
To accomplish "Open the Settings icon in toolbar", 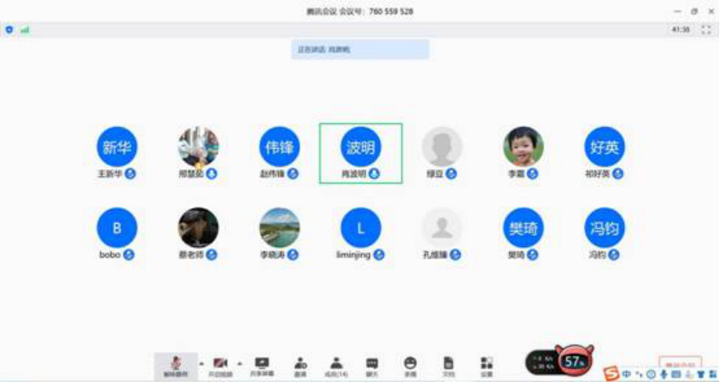I will coord(486,365).
